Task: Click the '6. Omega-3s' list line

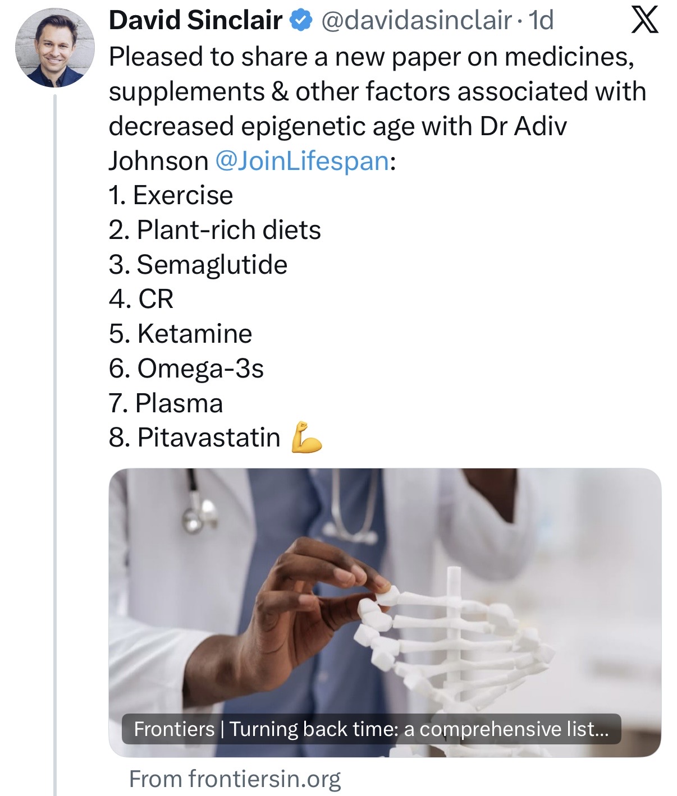Action: (x=186, y=369)
